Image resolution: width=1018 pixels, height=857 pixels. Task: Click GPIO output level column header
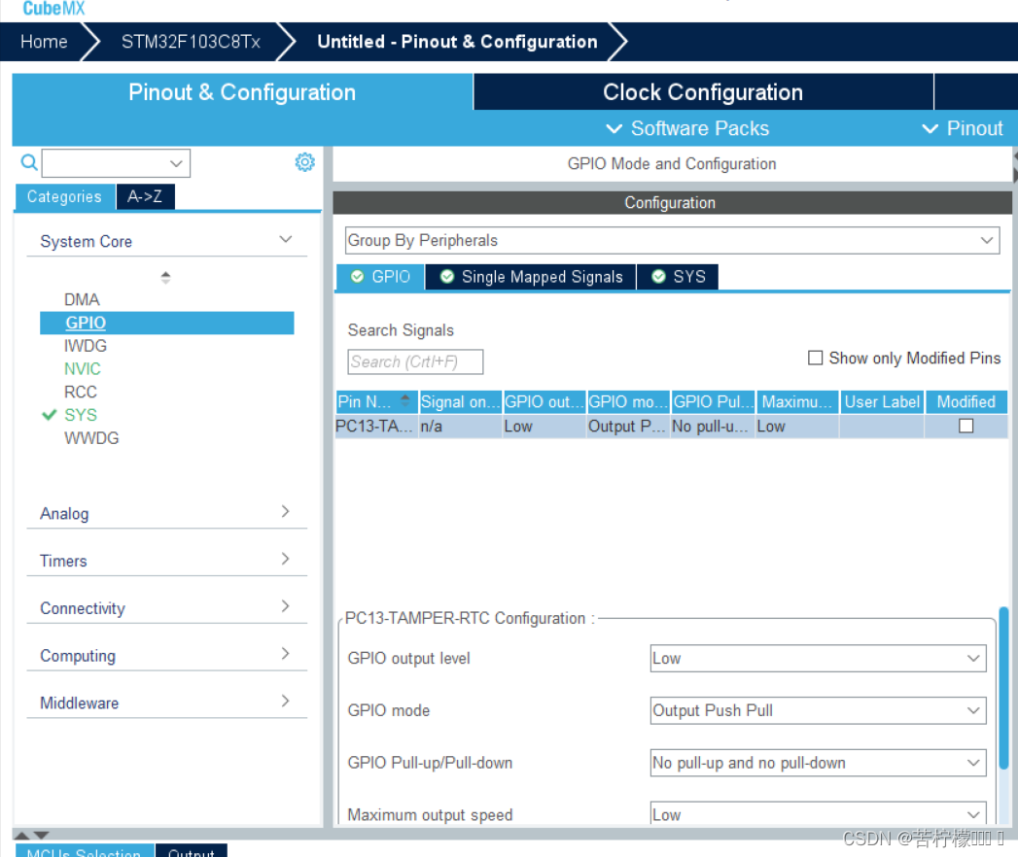click(544, 401)
